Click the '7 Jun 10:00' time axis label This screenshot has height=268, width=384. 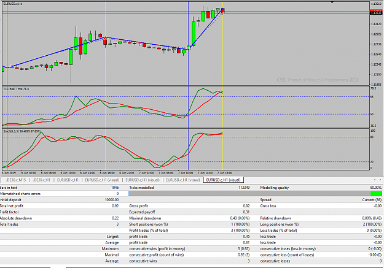tap(186, 173)
